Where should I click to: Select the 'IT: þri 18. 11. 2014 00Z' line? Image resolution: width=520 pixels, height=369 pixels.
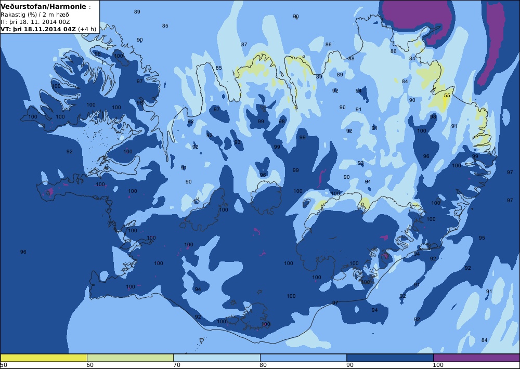tap(35, 22)
